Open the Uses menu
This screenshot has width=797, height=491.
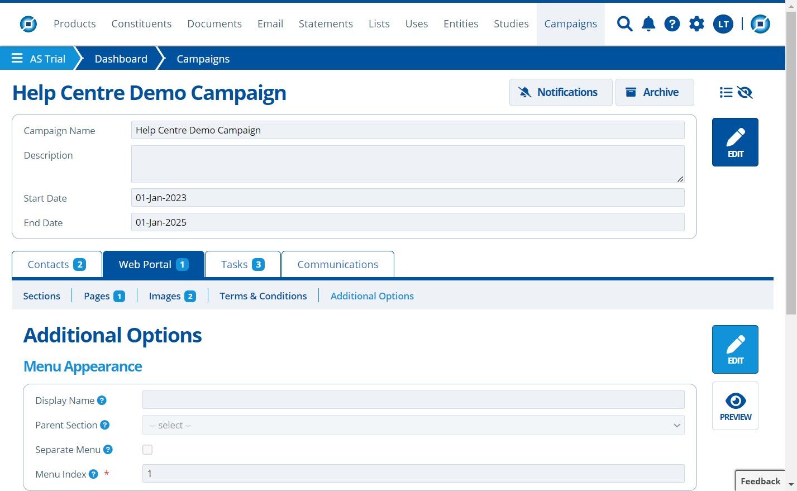pyautogui.click(x=417, y=23)
